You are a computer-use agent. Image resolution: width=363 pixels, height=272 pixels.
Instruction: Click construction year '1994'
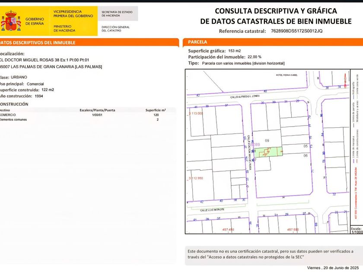(39, 96)
